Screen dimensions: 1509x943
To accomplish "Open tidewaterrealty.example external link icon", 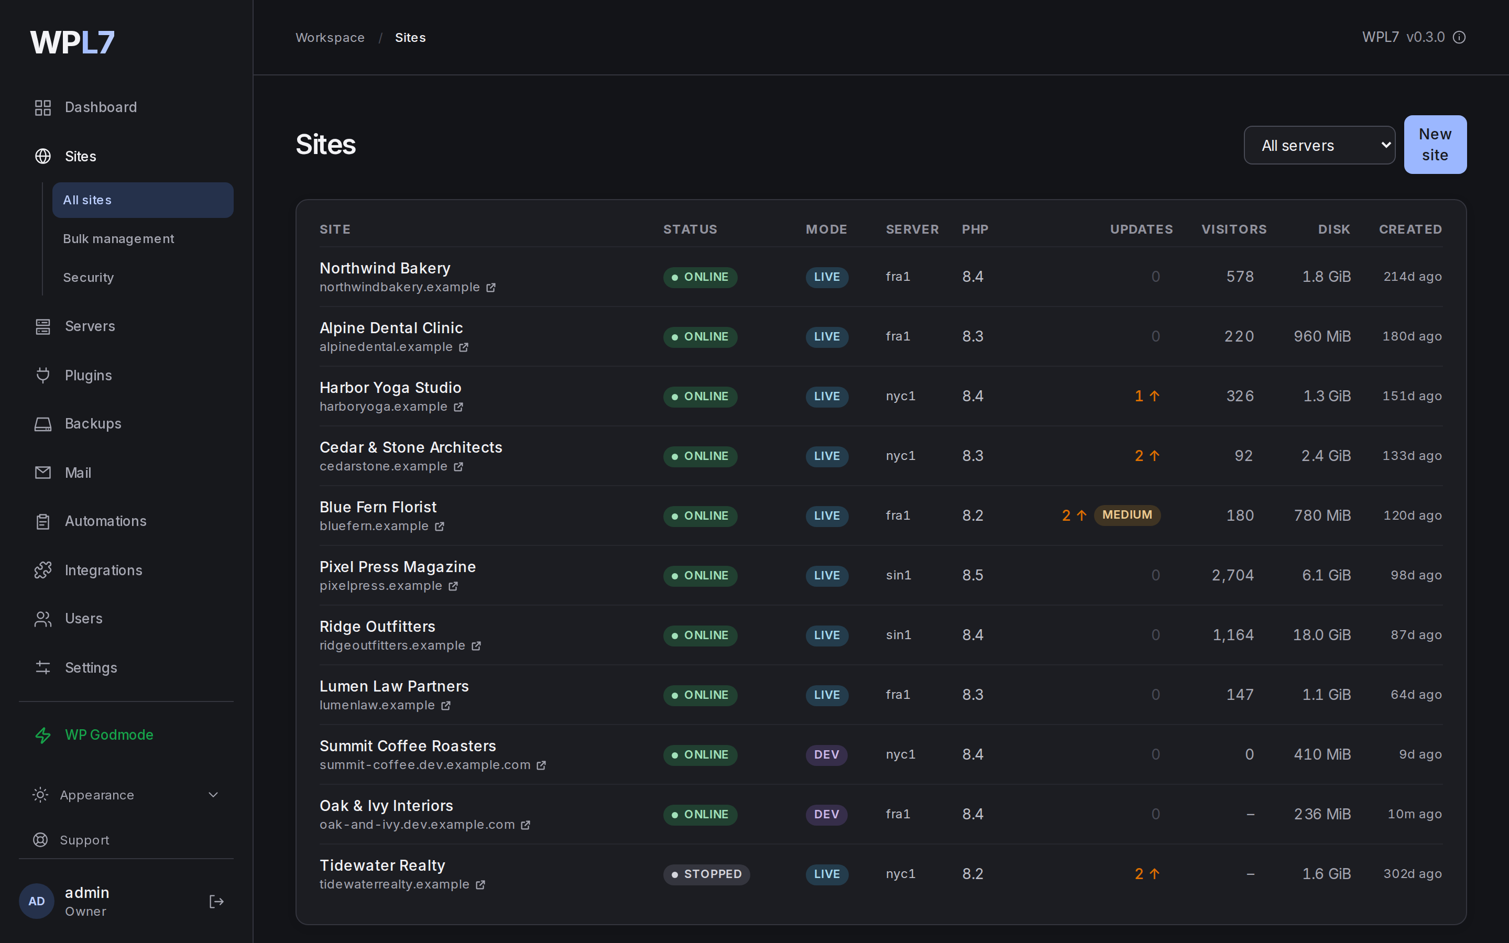I will click(x=480, y=885).
